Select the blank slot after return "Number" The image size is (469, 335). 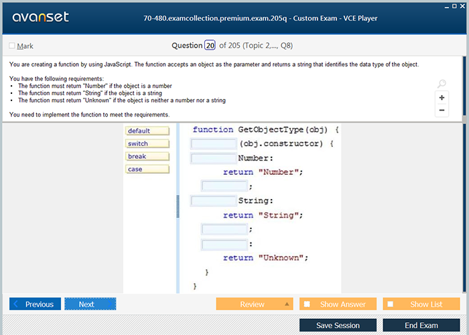click(224, 186)
